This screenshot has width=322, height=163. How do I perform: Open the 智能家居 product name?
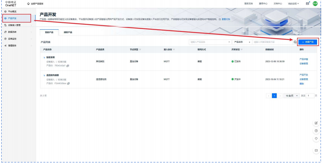click(50, 57)
